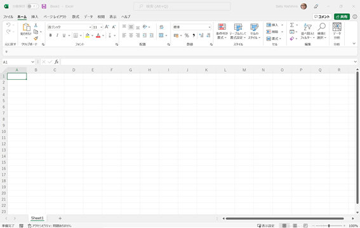Open Find and Select menu
The width and height of the screenshot is (360, 228).
321,31
